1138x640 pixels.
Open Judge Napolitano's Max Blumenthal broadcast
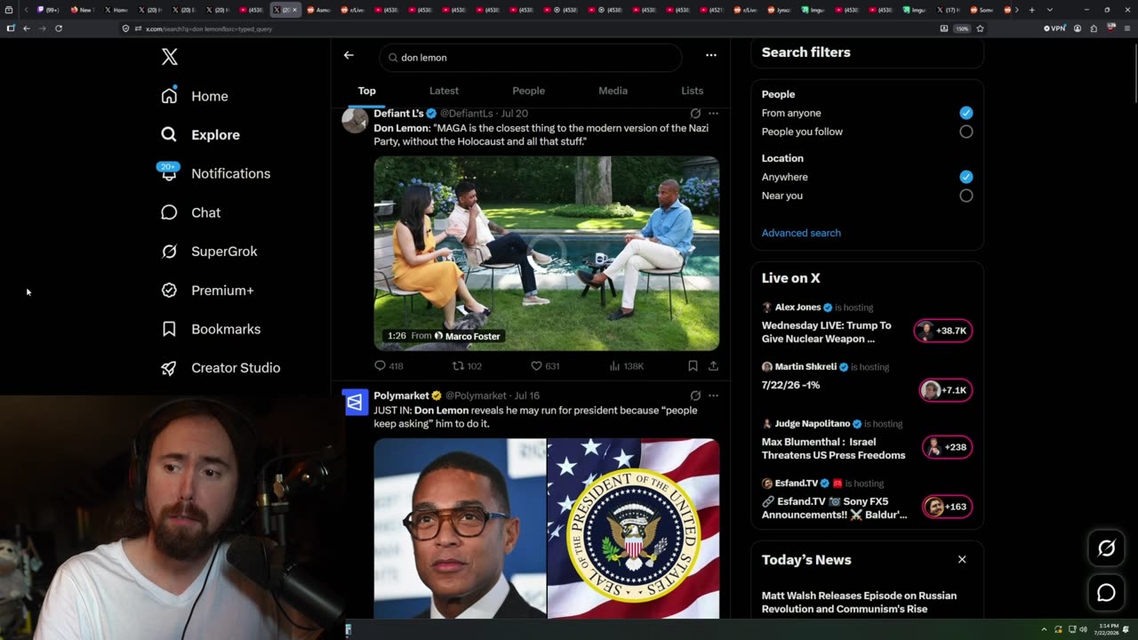click(x=833, y=448)
